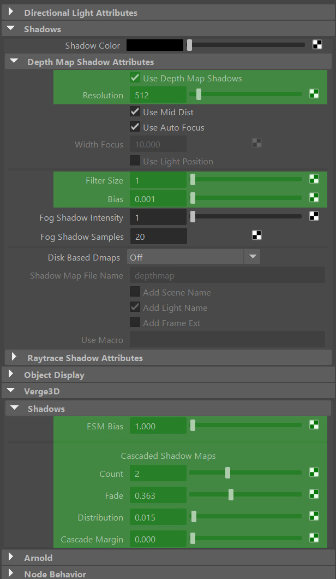Click Fade field showing 0.363
The height and width of the screenshot is (579, 336).
pyautogui.click(x=158, y=495)
